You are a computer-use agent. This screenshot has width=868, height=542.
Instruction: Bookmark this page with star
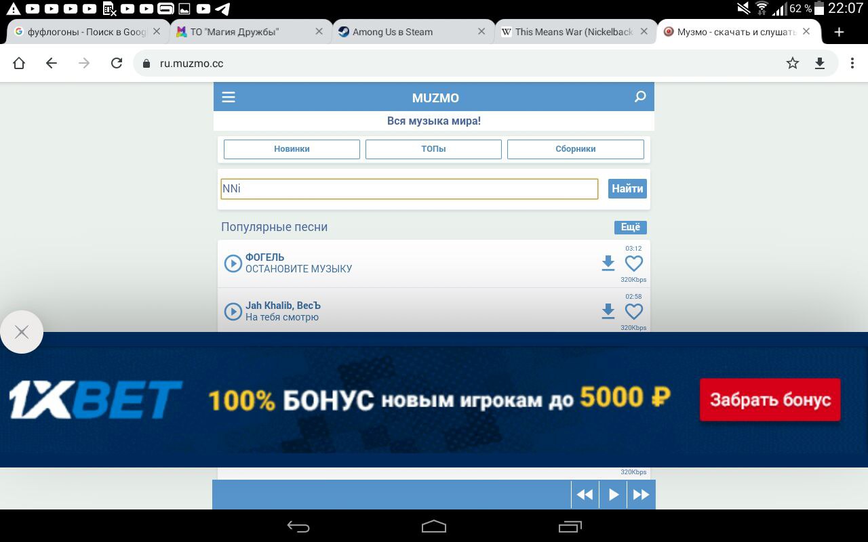[792, 63]
